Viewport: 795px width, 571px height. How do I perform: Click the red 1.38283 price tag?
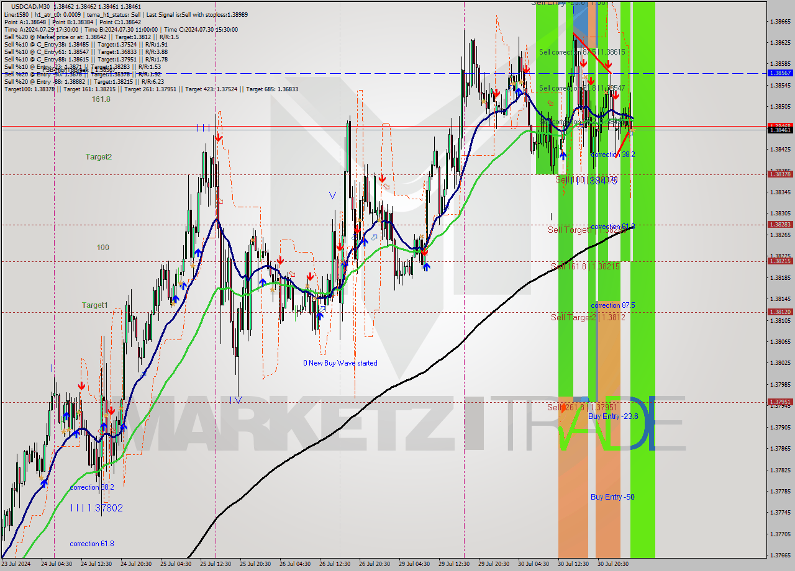[780, 225]
